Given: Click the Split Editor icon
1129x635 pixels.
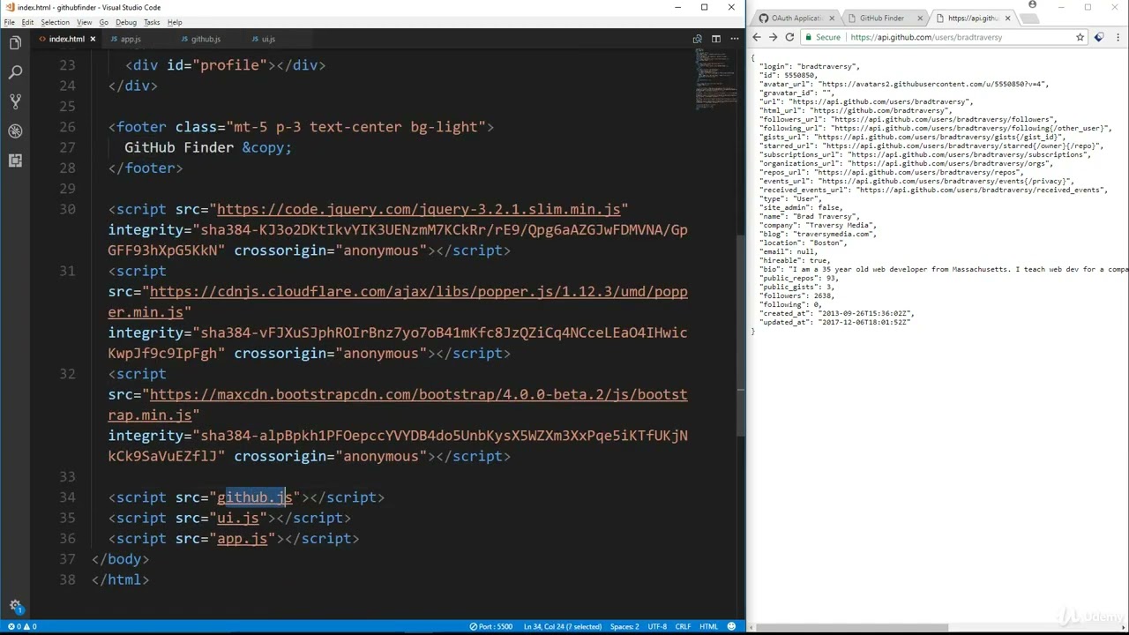Looking at the screenshot, I should pos(715,39).
